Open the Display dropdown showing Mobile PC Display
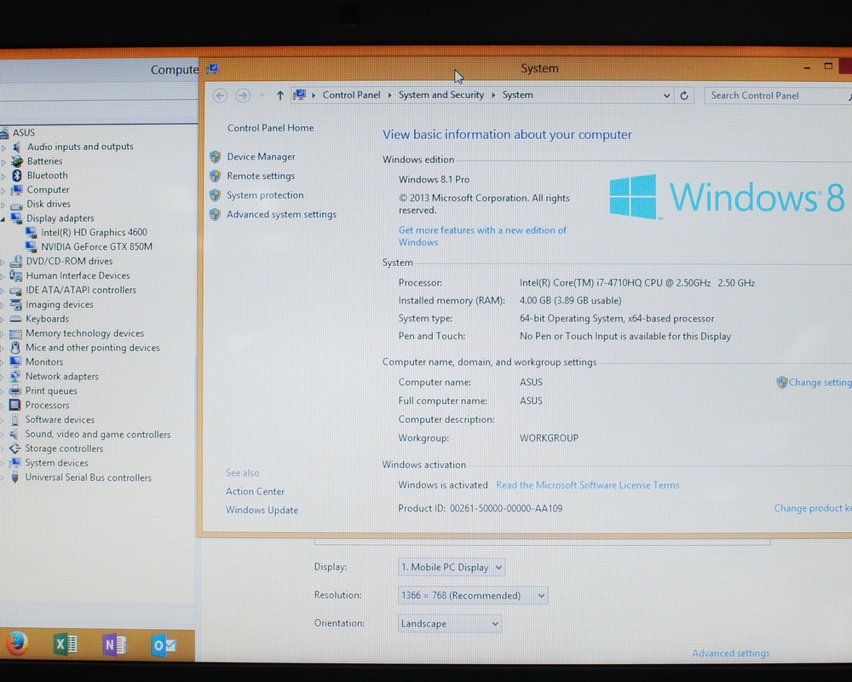Screen dimensions: 852x682 451,567
